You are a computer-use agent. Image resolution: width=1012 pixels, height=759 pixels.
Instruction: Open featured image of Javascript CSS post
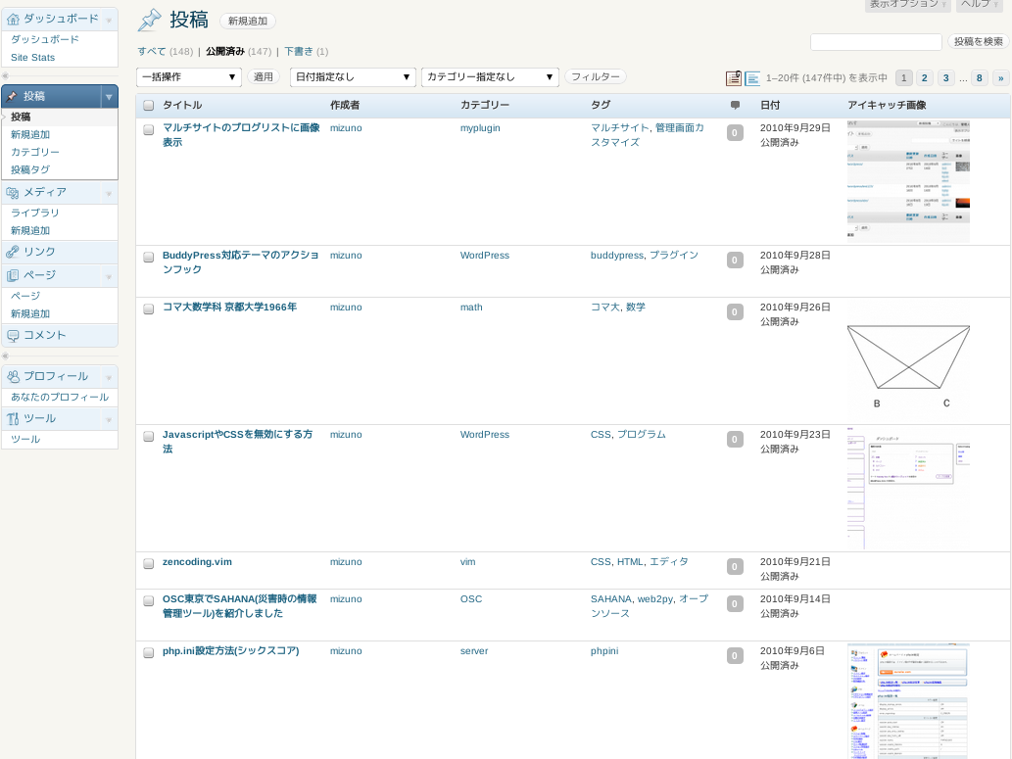(x=908, y=488)
